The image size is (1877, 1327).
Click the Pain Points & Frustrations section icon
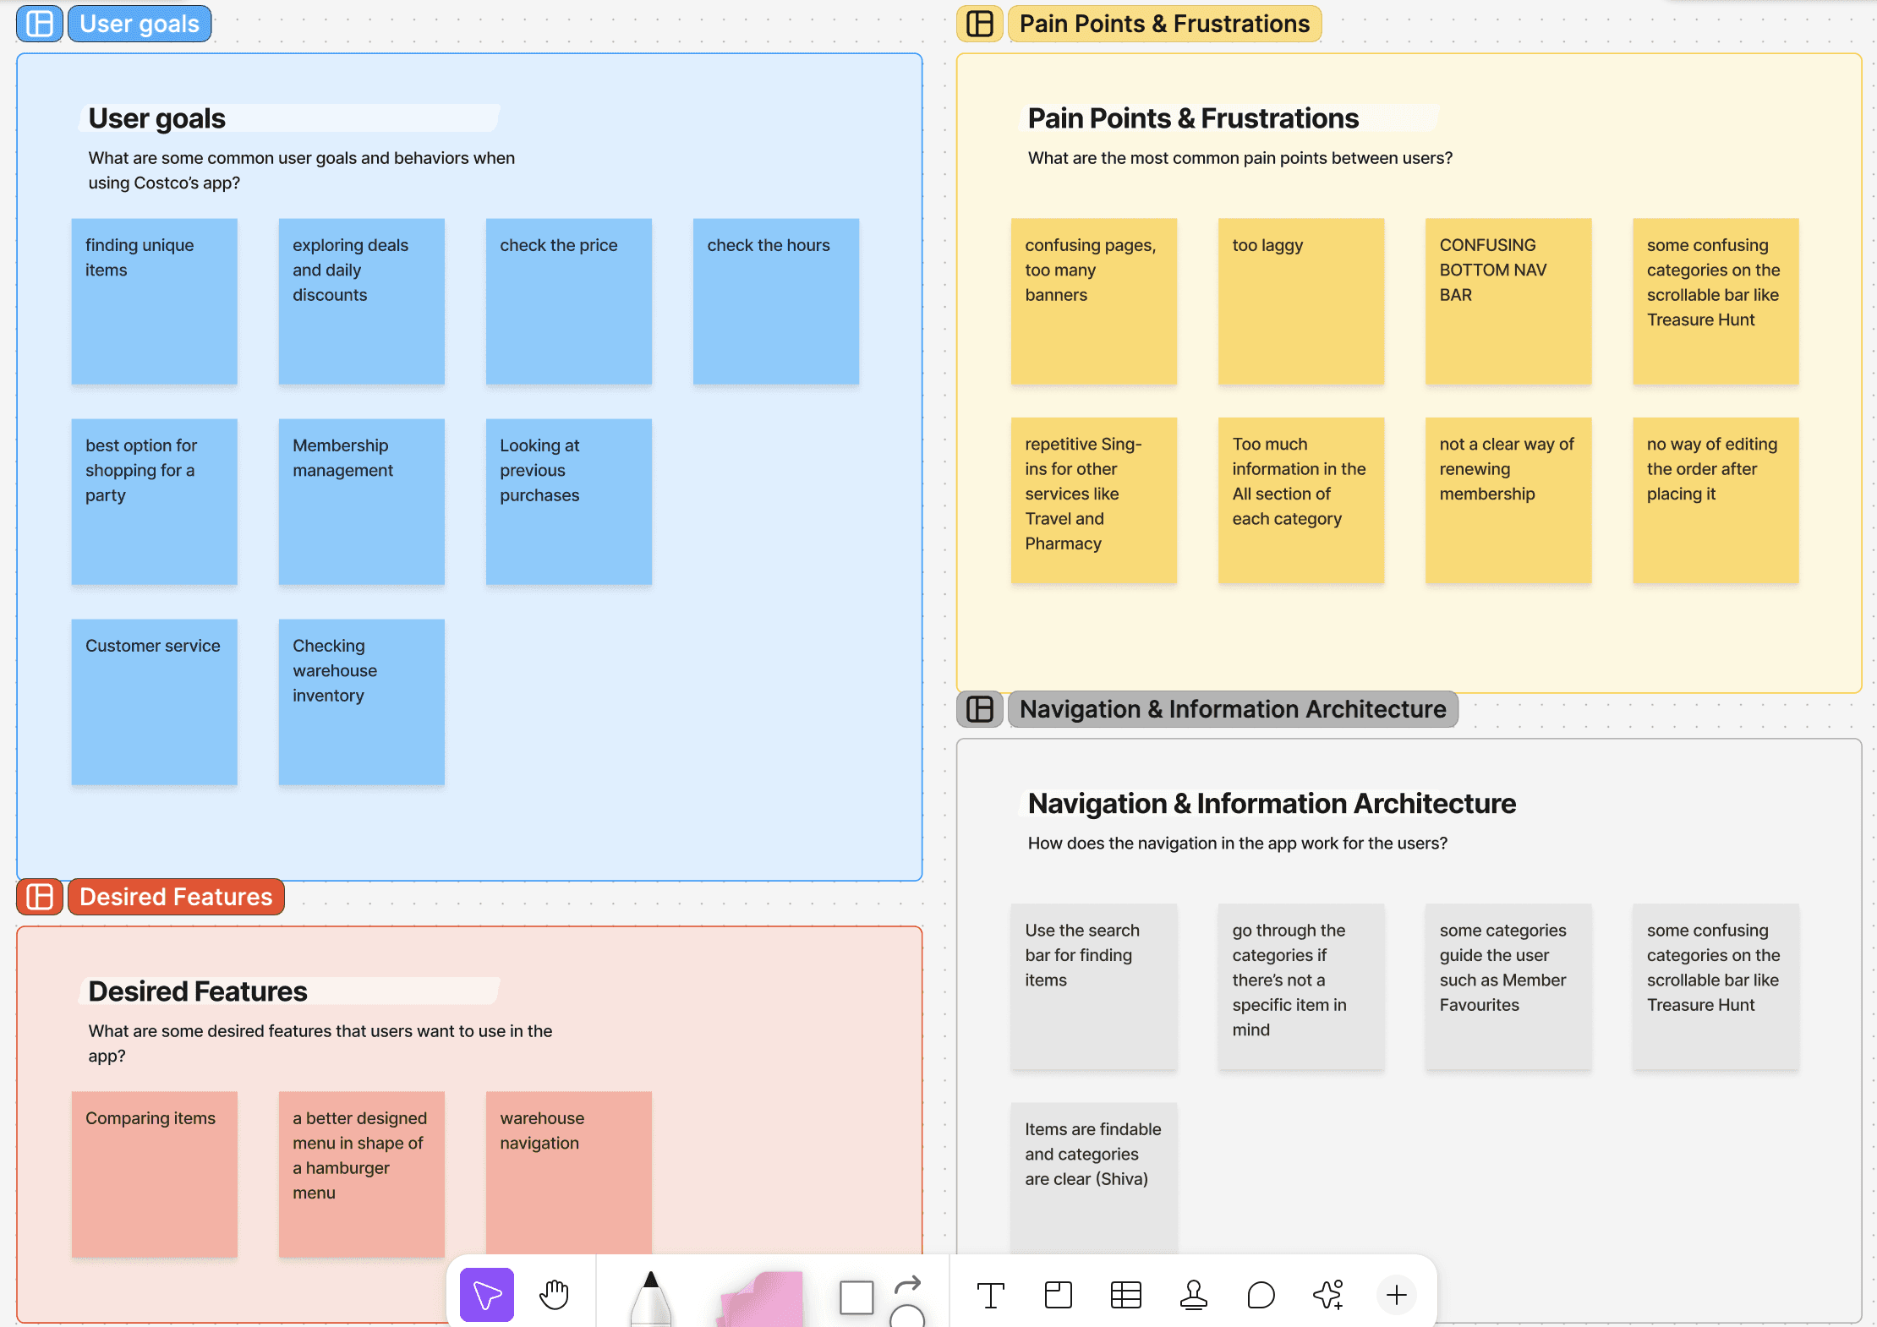[980, 24]
